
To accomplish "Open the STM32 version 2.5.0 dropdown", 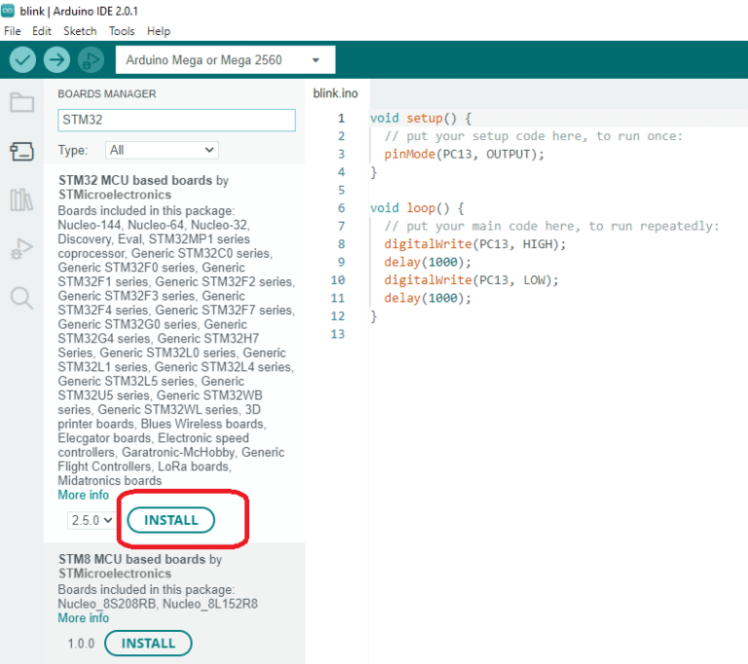I will 92,520.
